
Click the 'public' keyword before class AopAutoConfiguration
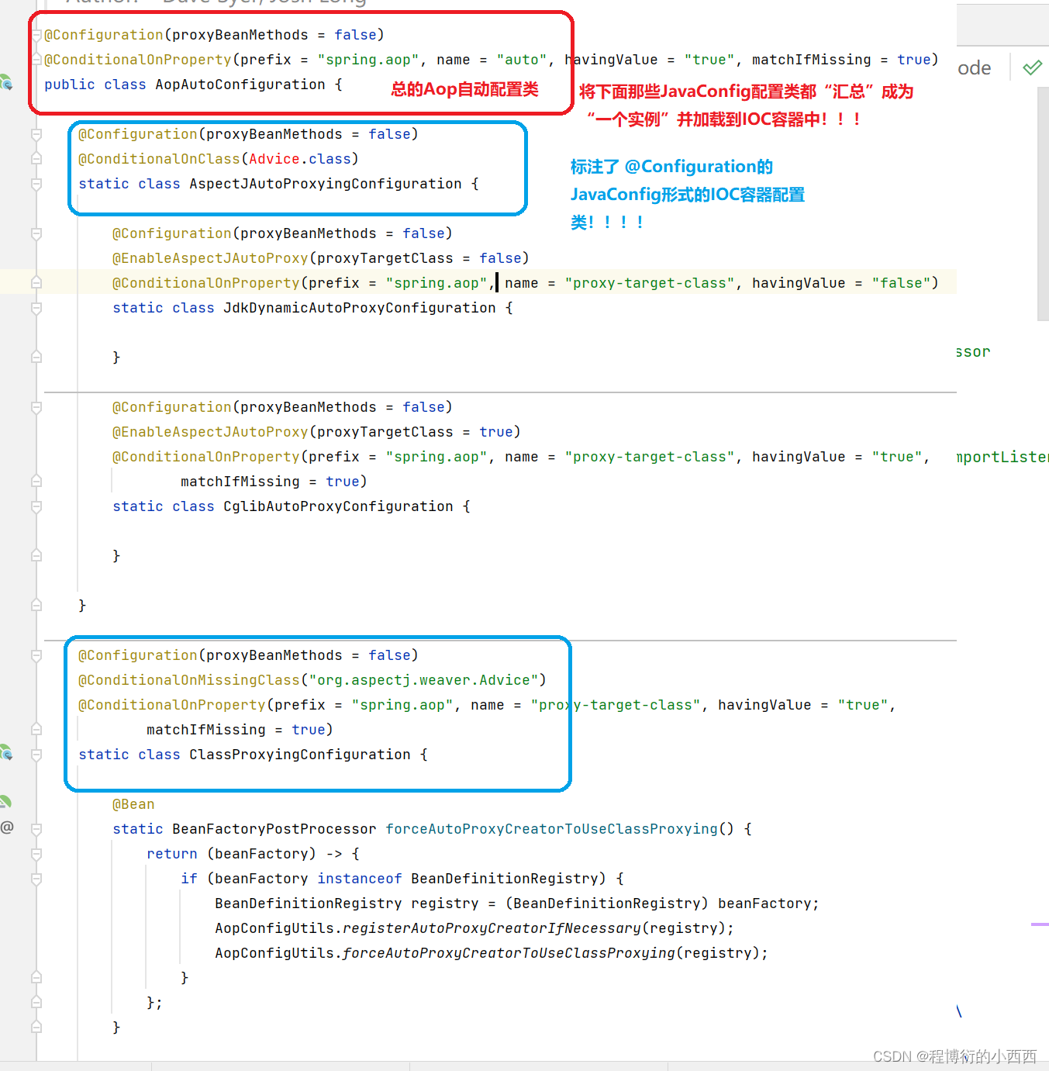[x=70, y=85]
